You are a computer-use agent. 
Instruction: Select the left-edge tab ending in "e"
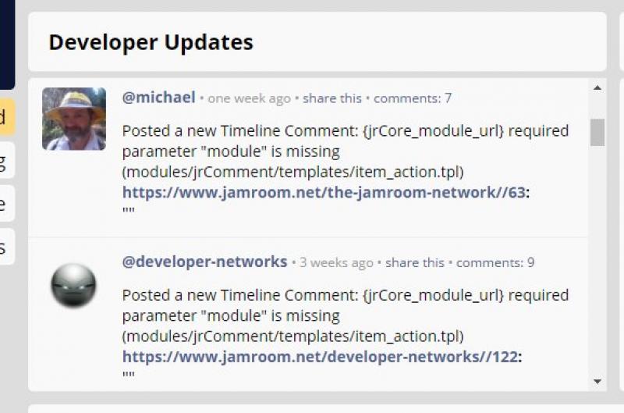pos(5,204)
